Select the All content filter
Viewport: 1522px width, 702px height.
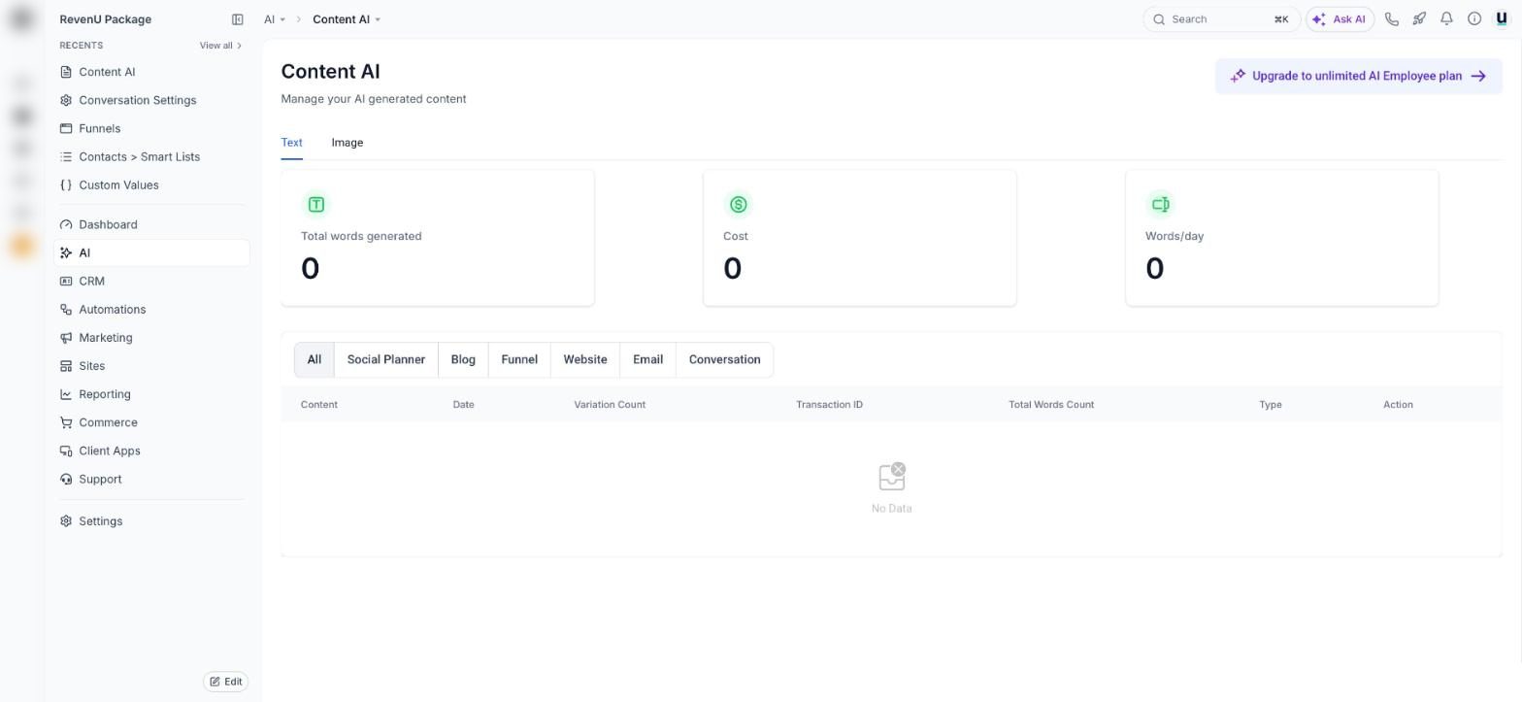[x=314, y=360]
